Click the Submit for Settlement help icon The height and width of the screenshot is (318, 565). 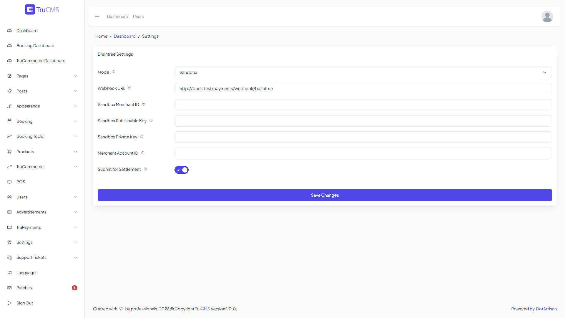point(145,169)
